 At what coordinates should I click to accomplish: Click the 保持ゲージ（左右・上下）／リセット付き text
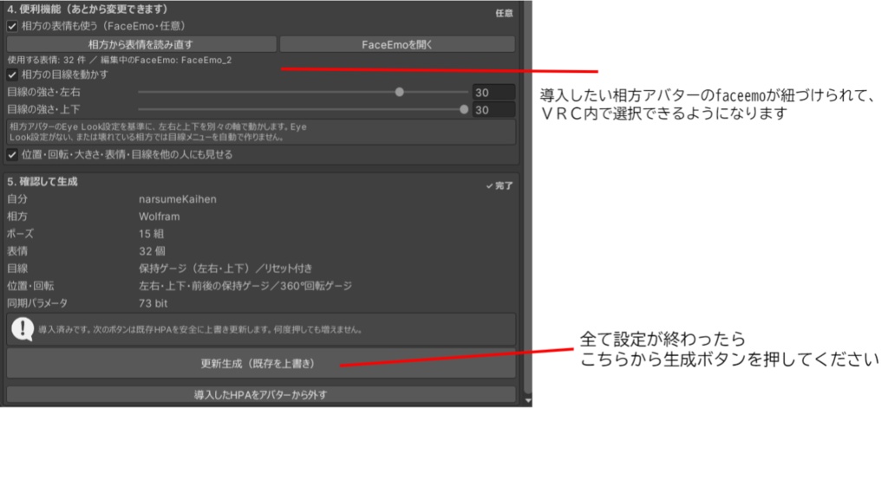tap(225, 269)
